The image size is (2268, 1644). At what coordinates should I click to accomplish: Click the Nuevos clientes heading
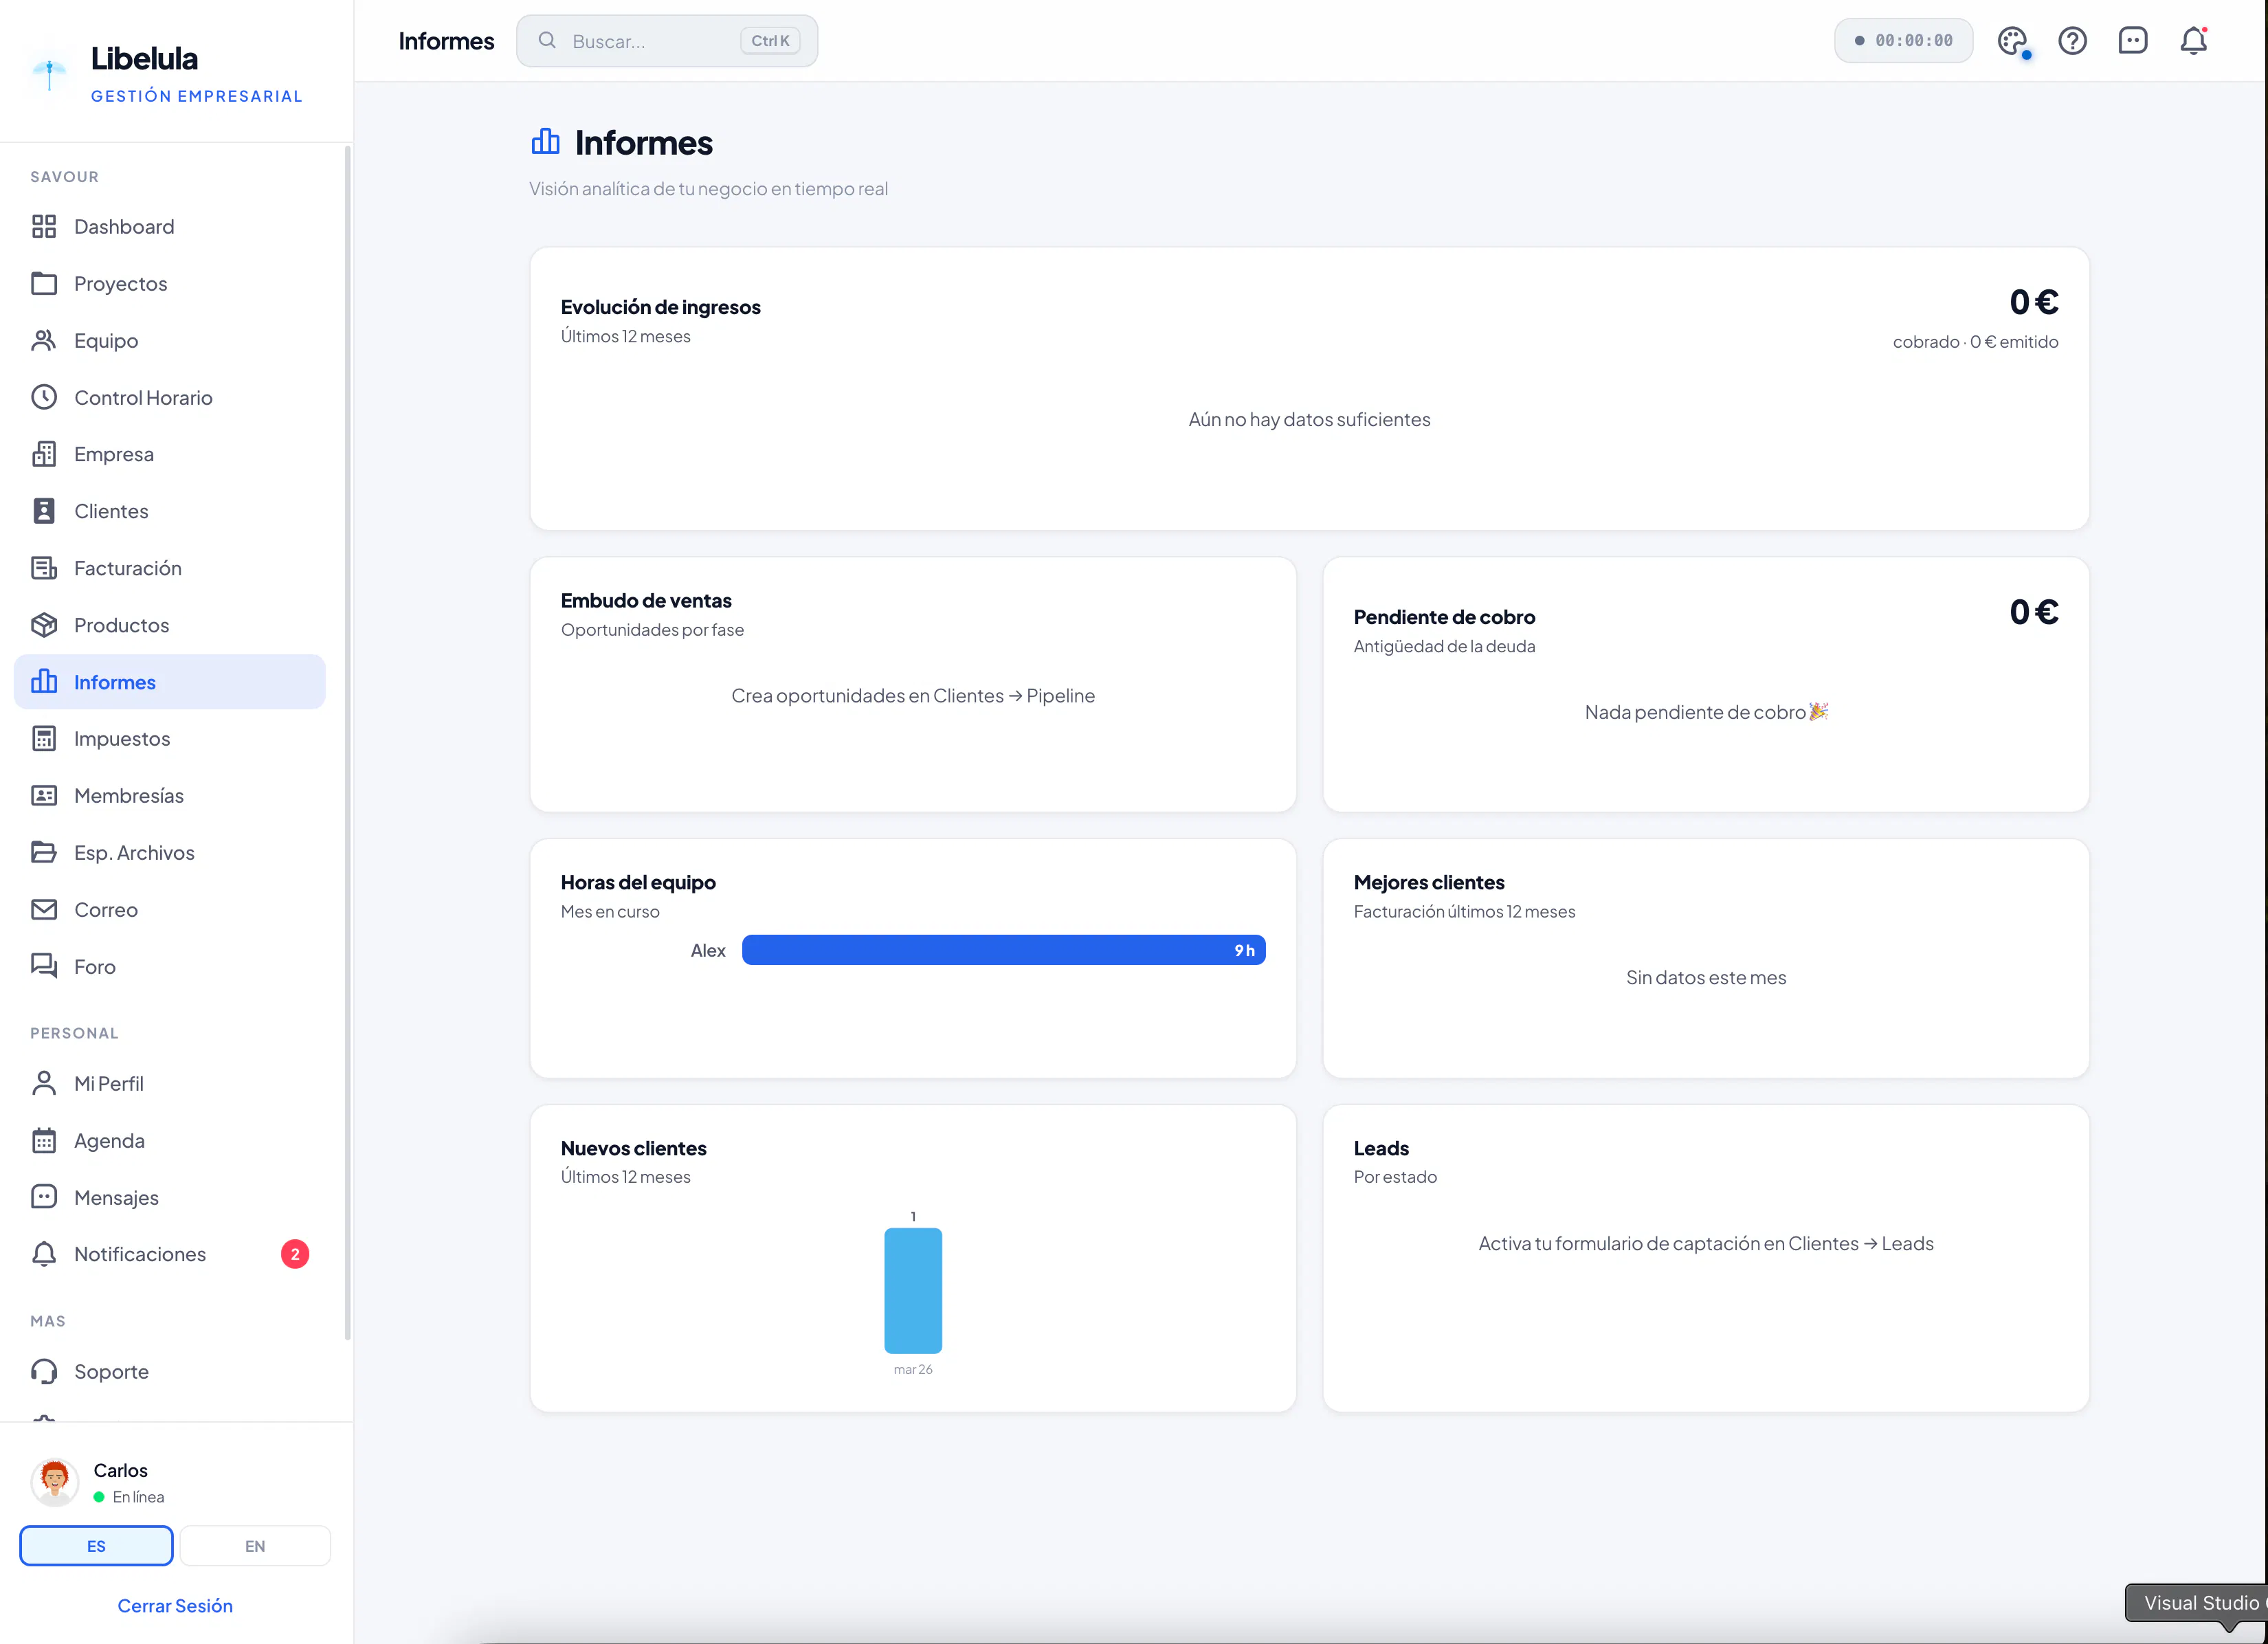click(633, 1149)
